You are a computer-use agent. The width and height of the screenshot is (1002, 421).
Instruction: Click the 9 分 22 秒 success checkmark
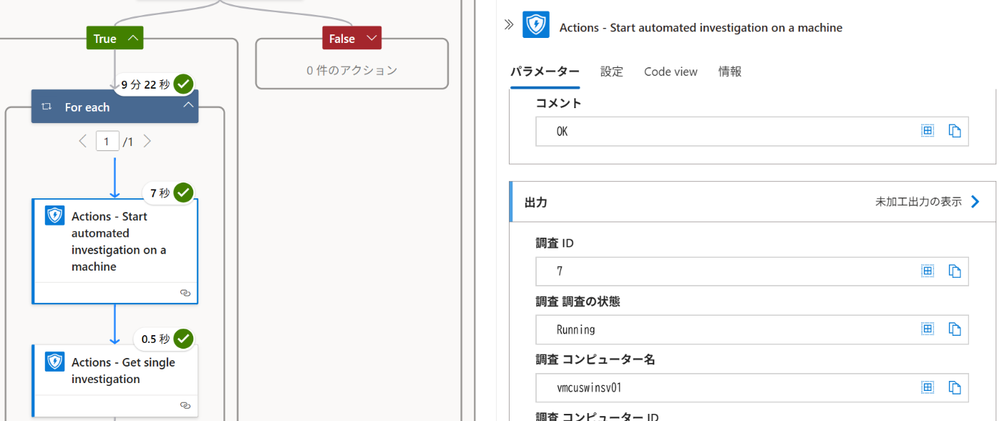[x=184, y=84]
